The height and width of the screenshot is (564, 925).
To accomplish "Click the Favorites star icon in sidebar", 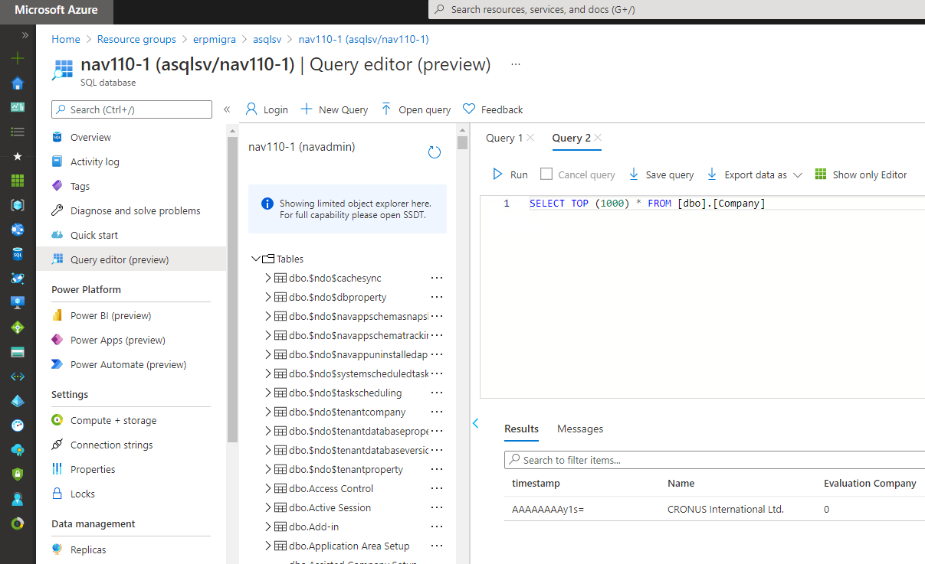I will coord(18,156).
